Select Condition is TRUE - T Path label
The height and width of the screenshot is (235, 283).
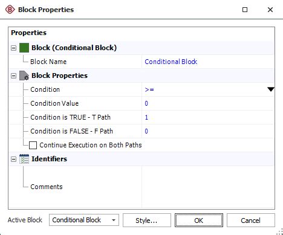click(70, 117)
